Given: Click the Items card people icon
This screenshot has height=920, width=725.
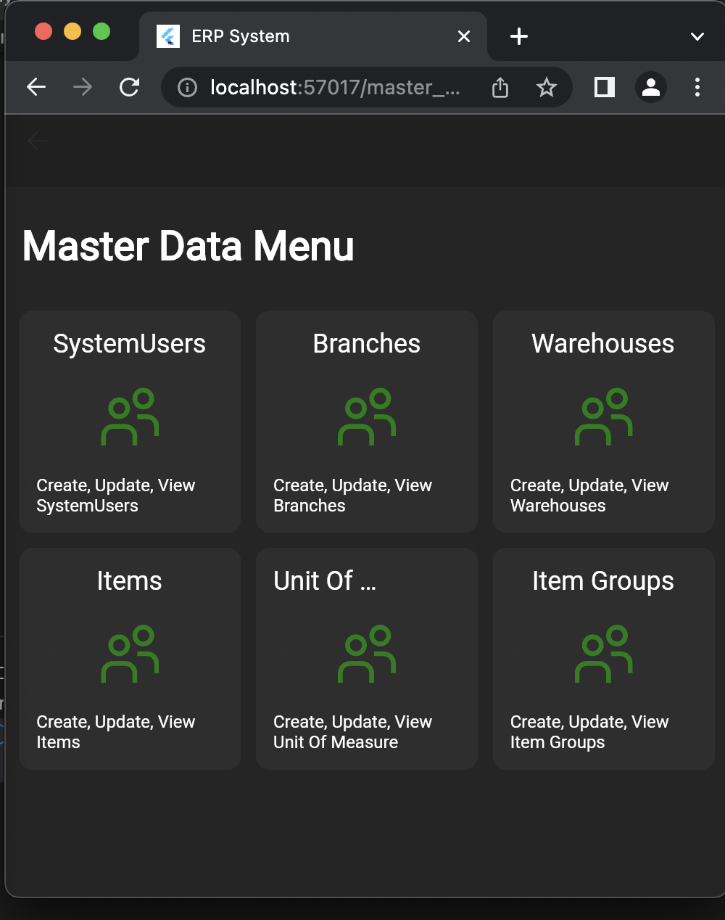Looking at the screenshot, I should (x=130, y=654).
